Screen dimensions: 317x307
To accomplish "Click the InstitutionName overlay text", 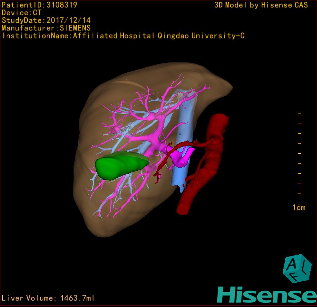I will coord(123,36).
